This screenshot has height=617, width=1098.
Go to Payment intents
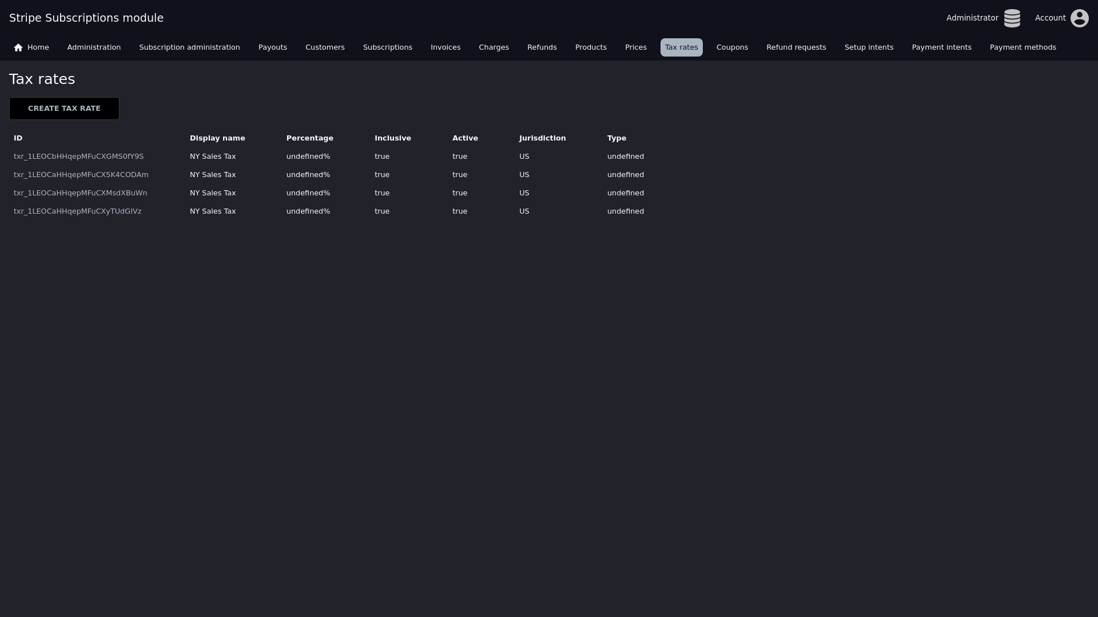coord(941,47)
